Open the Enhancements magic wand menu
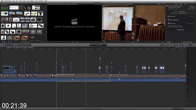Screen dimensions: 196x110 click(x=161, y=45)
